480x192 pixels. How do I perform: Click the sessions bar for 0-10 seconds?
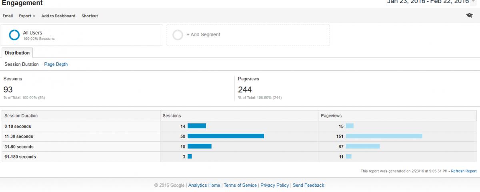coord(197,126)
